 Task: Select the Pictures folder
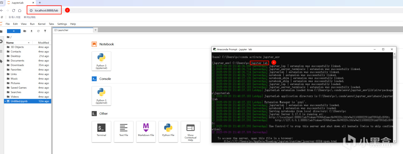click(x=28, y=83)
